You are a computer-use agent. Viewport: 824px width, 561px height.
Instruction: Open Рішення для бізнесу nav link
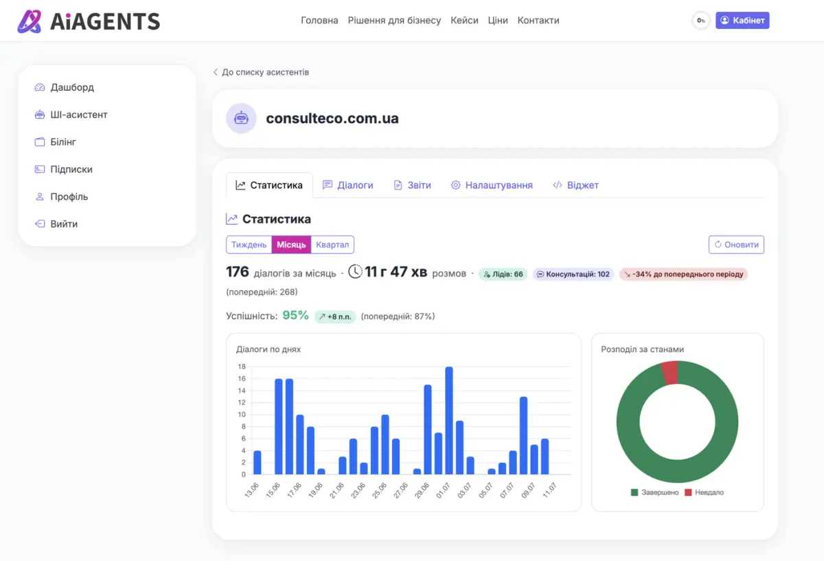point(395,21)
